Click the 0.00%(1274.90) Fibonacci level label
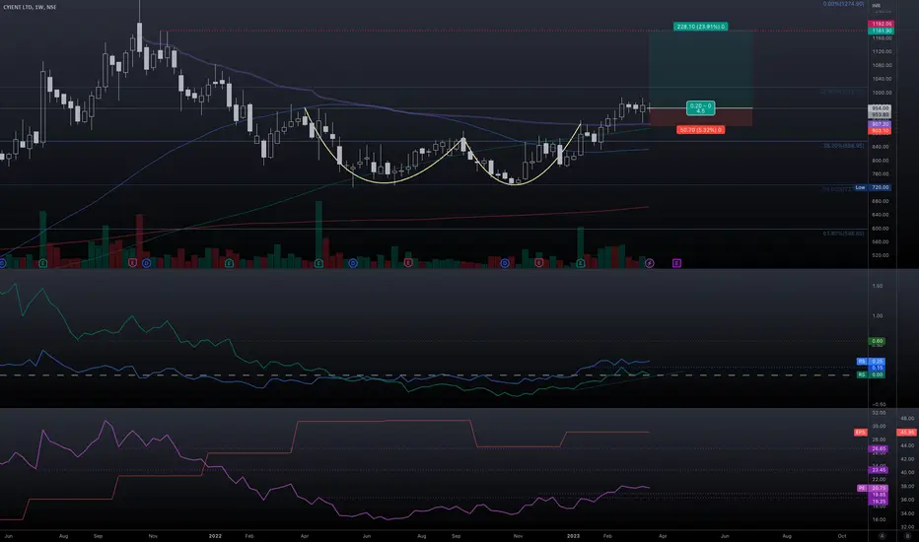Screen dimensions: 919x542 843,4
